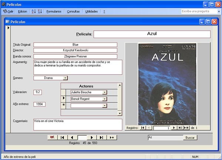The image size is (222, 160).
Task: Go to the next movie record
Action: pyautogui.click(x=92, y=137)
